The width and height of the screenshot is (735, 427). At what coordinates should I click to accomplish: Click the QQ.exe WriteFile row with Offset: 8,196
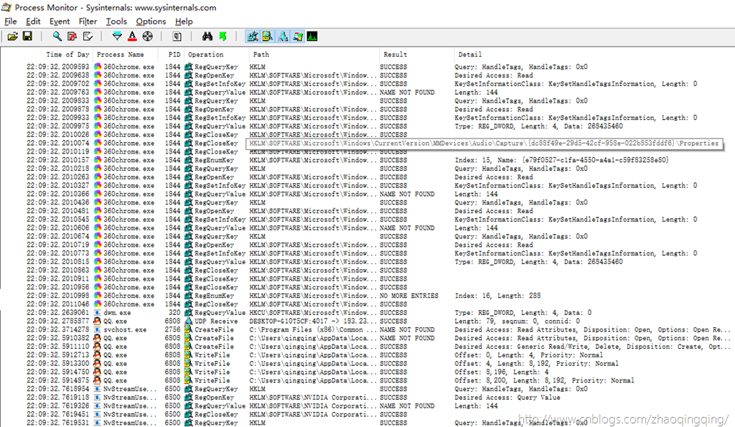[367, 372]
